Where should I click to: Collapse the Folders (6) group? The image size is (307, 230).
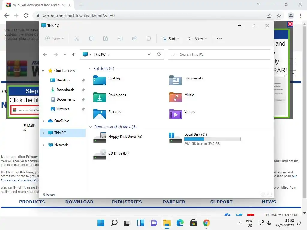point(90,69)
